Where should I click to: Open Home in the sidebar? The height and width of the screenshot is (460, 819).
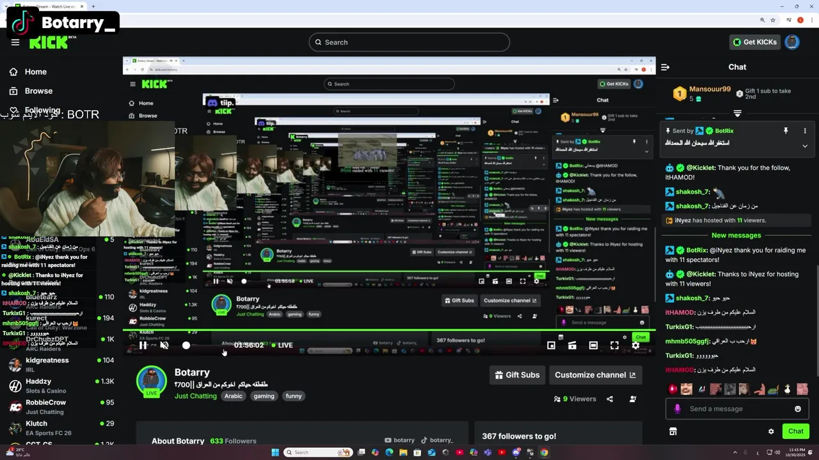click(36, 72)
